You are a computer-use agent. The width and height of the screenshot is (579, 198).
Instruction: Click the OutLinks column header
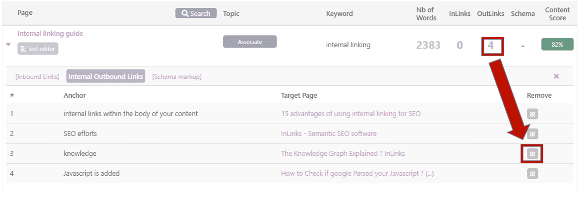tap(491, 14)
